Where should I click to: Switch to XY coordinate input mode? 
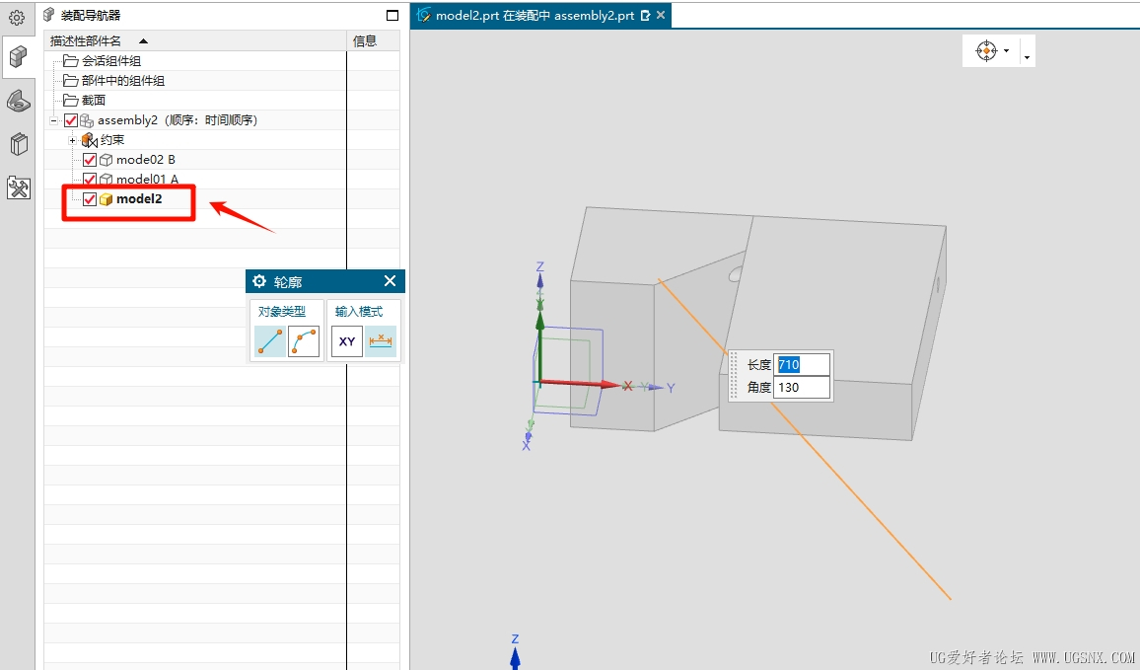[x=347, y=341]
